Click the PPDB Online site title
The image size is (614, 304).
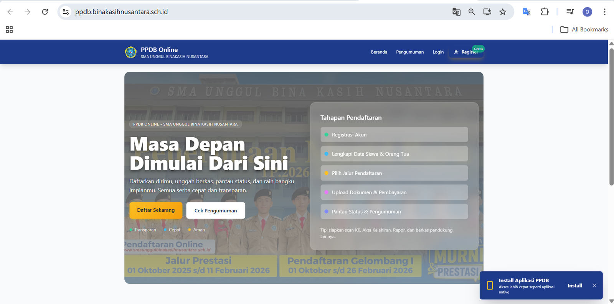click(159, 50)
